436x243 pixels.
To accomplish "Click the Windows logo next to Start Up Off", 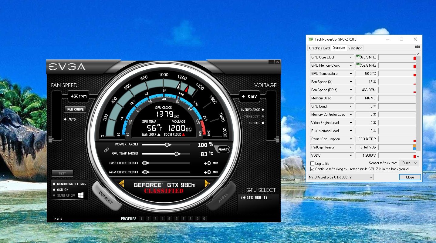I will 81,195.
